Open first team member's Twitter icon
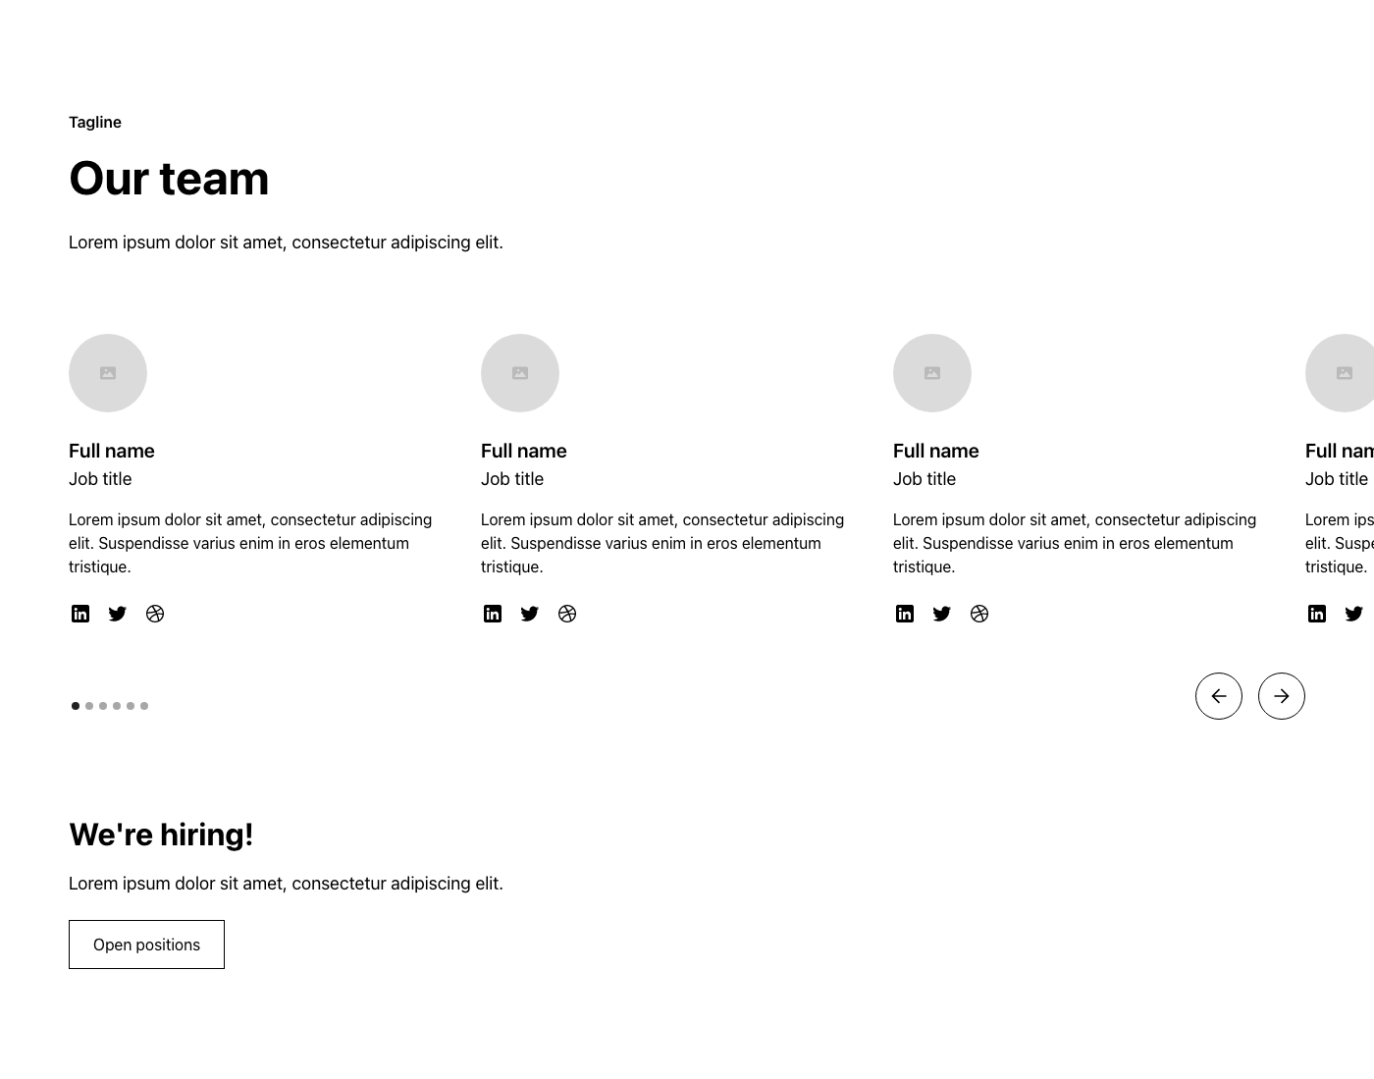The height and width of the screenshot is (1079, 1374). point(118,614)
